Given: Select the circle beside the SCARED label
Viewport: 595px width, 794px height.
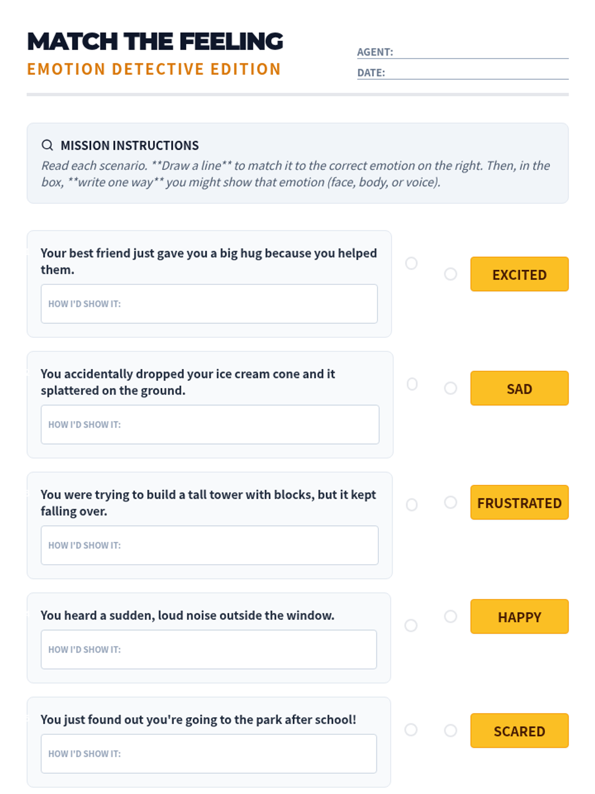Looking at the screenshot, I should pos(450,730).
